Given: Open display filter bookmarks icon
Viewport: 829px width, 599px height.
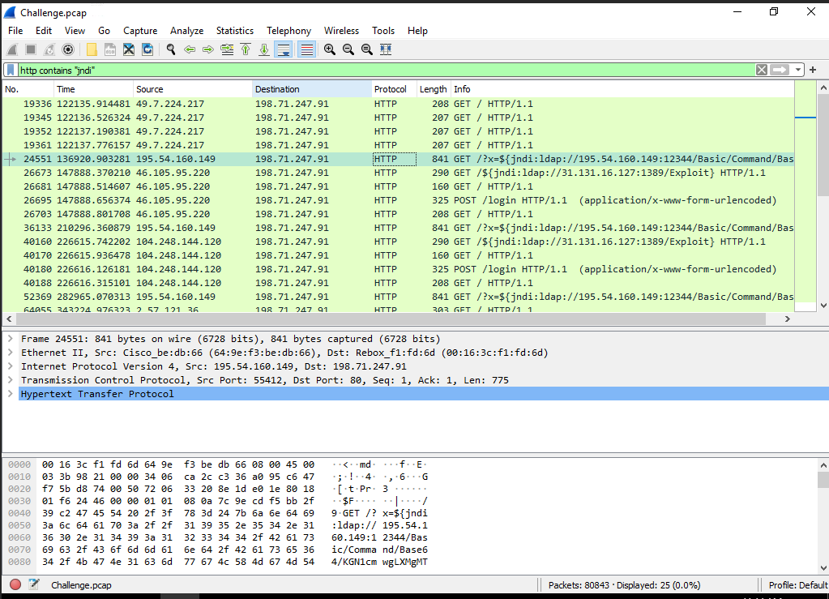Looking at the screenshot, I should pos(11,70).
